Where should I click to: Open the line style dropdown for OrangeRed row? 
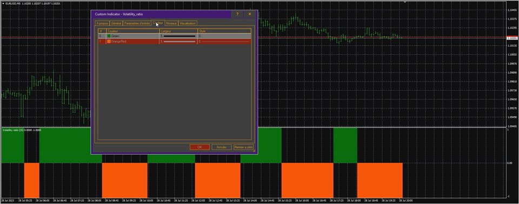tap(224, 42)
